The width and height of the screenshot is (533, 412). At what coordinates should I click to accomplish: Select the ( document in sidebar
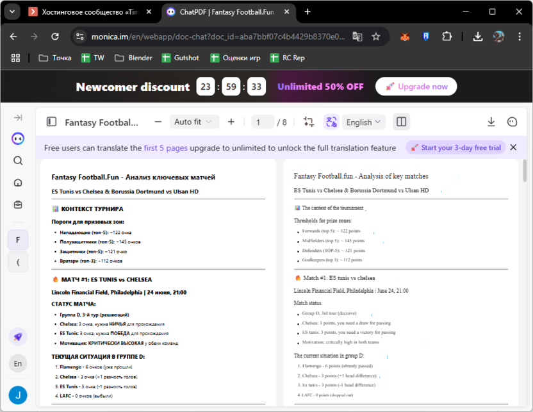click(18, 262)
